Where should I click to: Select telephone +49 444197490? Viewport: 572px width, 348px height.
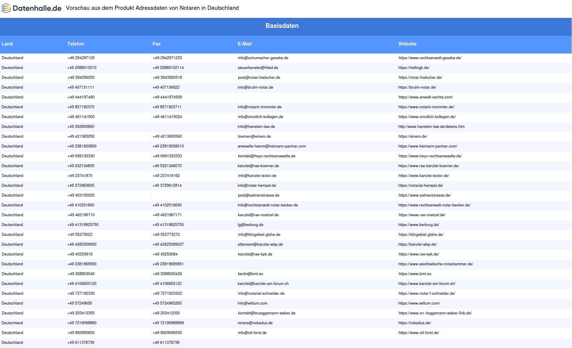81,97
